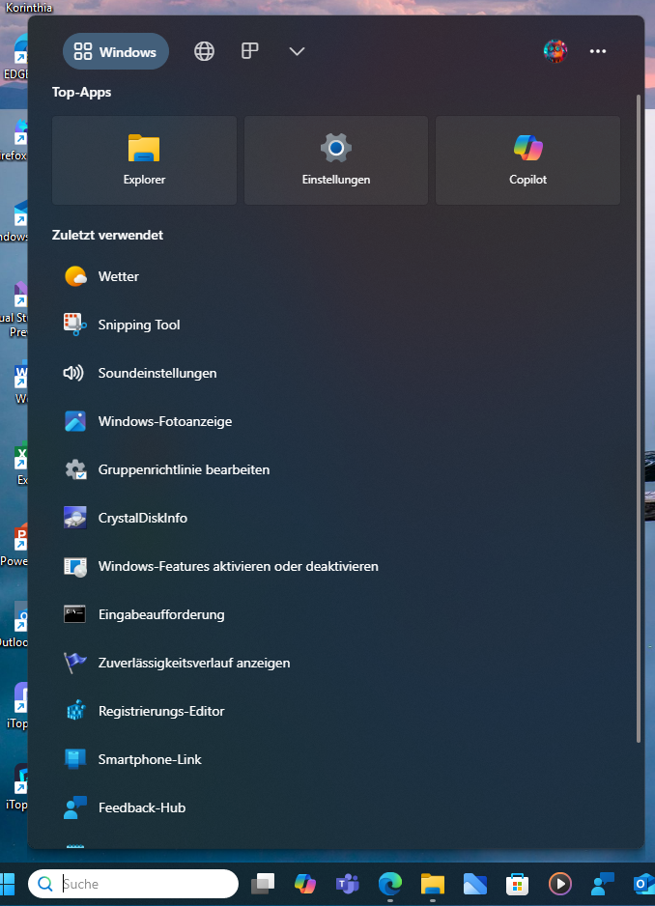Open CrystalDiskInfo from the recent list
The height and width of the screenshot is (906, 655).
[x=142, y=519]
